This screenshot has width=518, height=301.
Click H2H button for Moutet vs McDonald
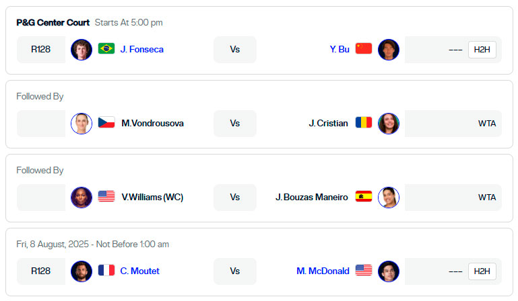pyautogui.click(x=482, y=271)
